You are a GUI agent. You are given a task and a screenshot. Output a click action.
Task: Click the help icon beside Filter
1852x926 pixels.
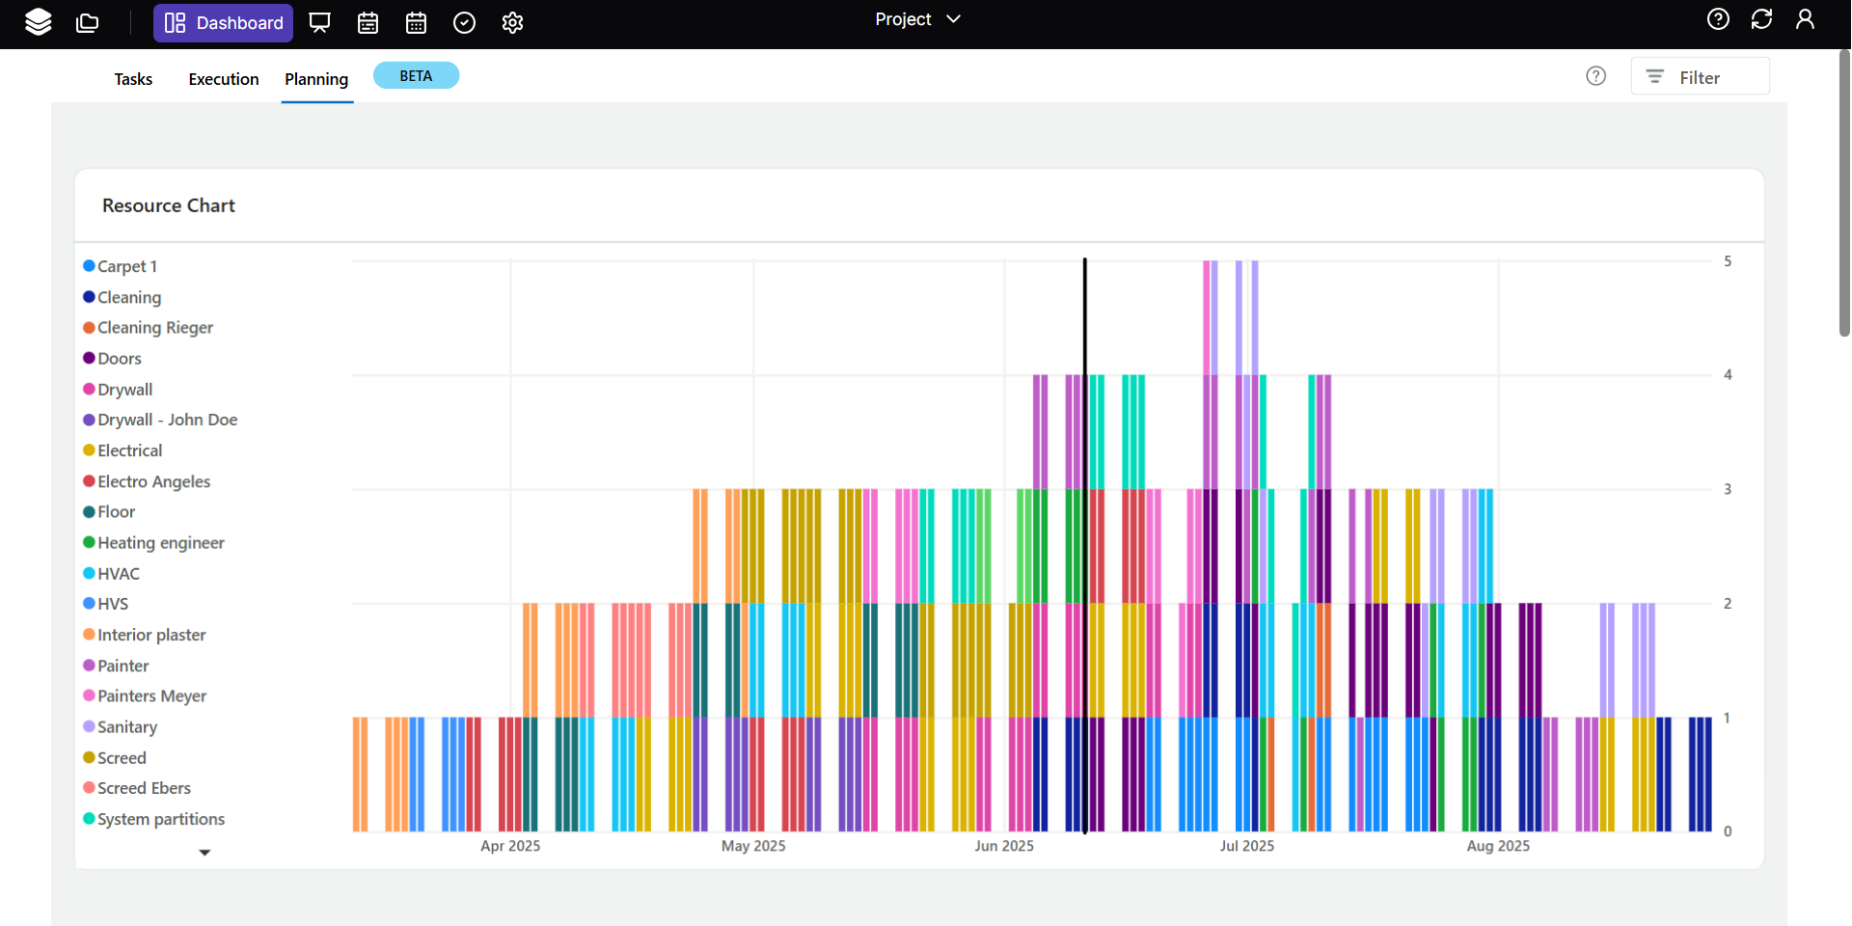[1596, 76]
